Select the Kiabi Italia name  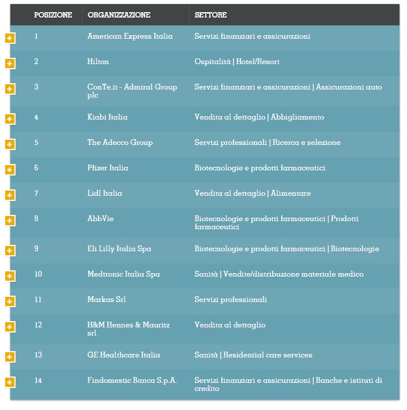(108, 117)
